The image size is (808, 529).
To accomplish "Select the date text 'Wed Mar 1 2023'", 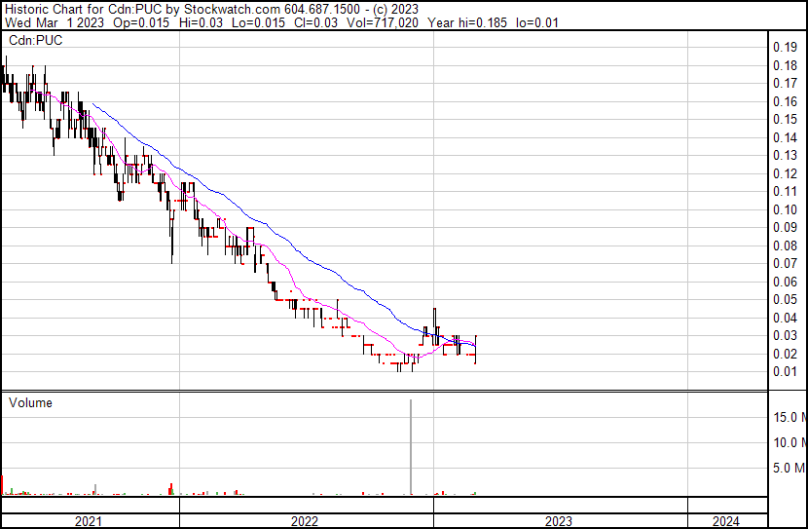I will pos(55,22).
